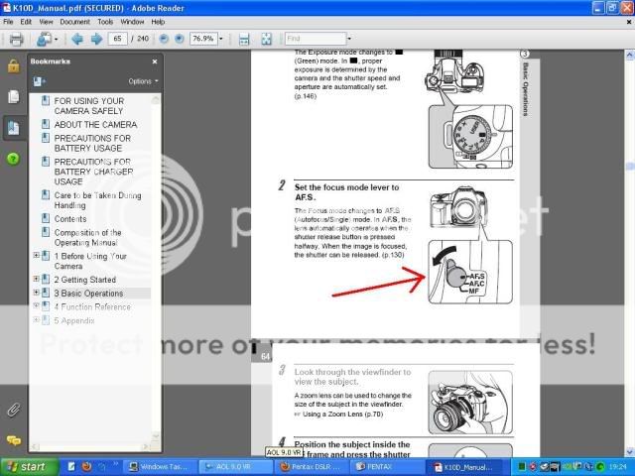Click the Windows Start button

(x=25, y=466)
